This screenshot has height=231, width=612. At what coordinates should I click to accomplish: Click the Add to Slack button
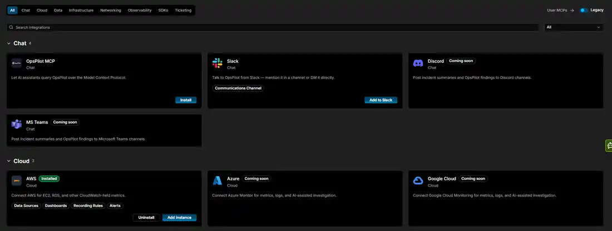(x=381, y=100)
